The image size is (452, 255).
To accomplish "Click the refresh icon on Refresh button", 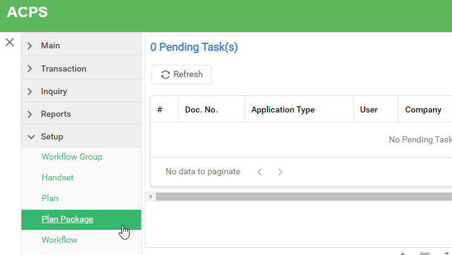I will [166, 75].
